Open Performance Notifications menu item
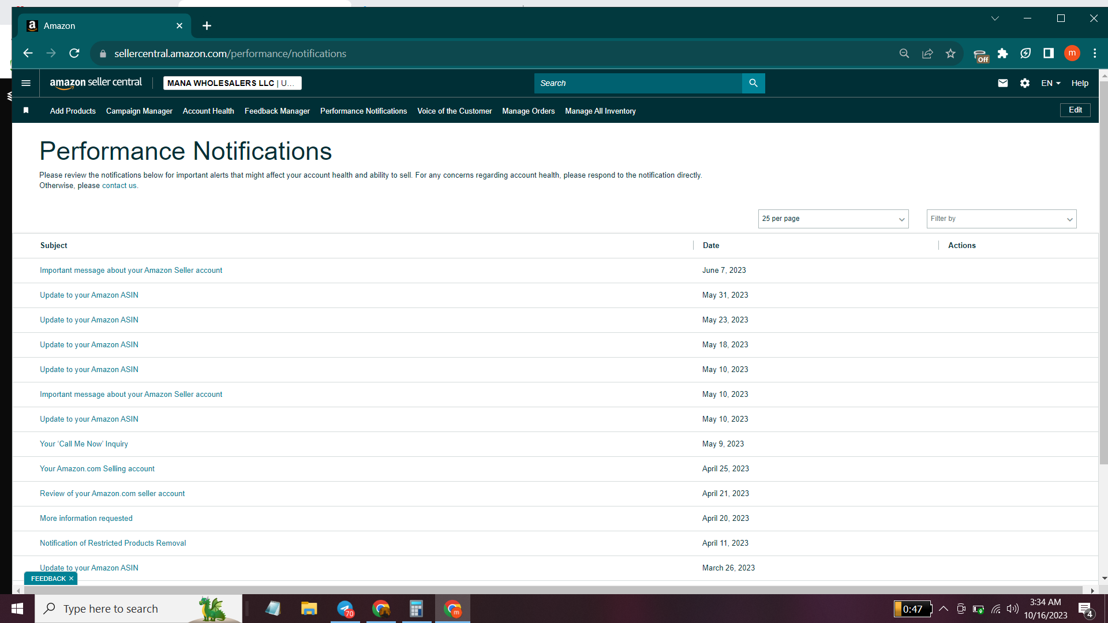 pyautogui.click(x=364, y=111)
